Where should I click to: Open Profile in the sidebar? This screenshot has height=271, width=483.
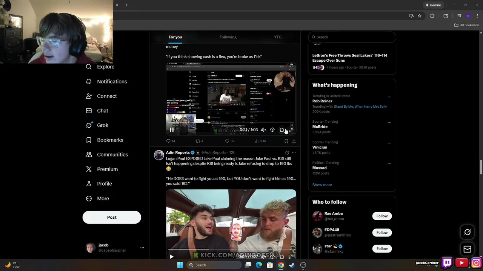point(99,184)
